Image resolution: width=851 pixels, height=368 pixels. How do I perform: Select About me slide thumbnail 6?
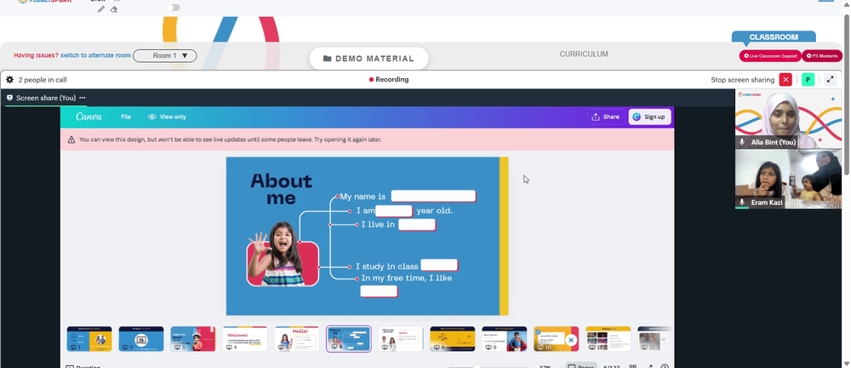tap(348, 339)
